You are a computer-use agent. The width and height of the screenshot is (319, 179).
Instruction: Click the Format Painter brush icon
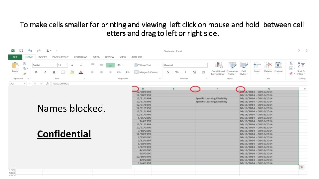[25, 74]
